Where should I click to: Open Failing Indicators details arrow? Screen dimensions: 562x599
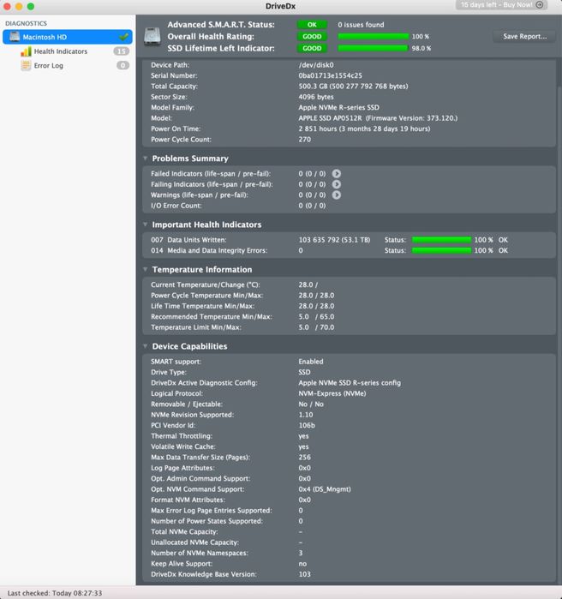[337, 184]
